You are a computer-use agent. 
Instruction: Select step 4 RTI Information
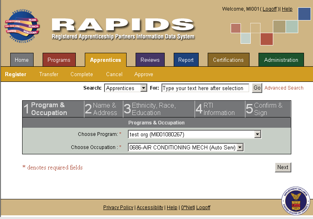220,109
